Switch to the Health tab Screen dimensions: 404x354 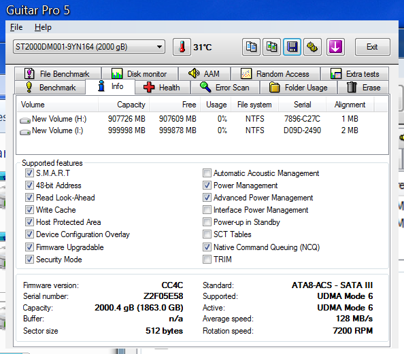(x=163, y=88)
